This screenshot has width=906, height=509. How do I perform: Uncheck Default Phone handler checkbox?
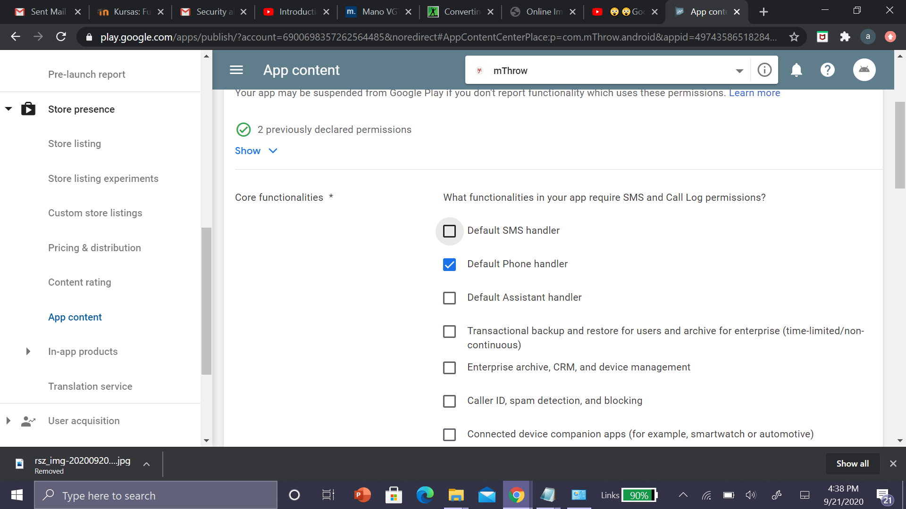pos(449,264)
